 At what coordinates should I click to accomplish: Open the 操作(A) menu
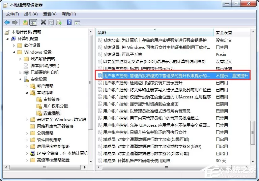point(31,14)
